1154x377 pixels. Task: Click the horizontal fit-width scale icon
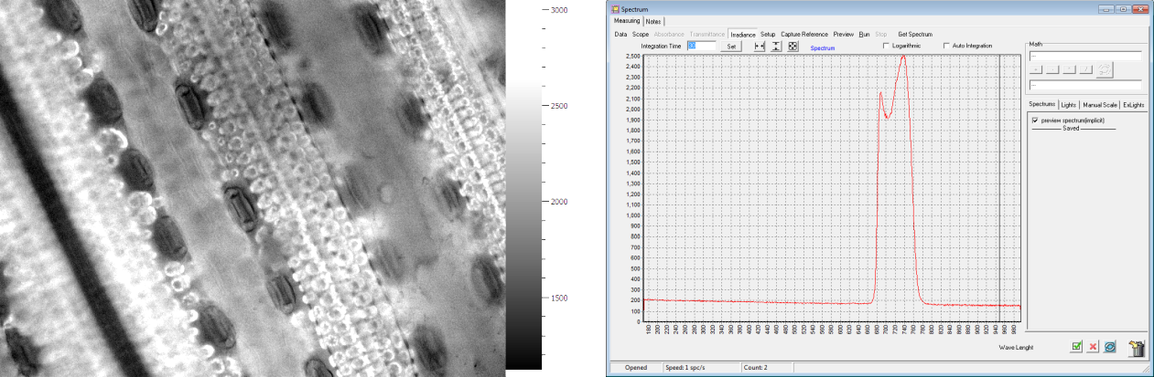tap(759, 46)
